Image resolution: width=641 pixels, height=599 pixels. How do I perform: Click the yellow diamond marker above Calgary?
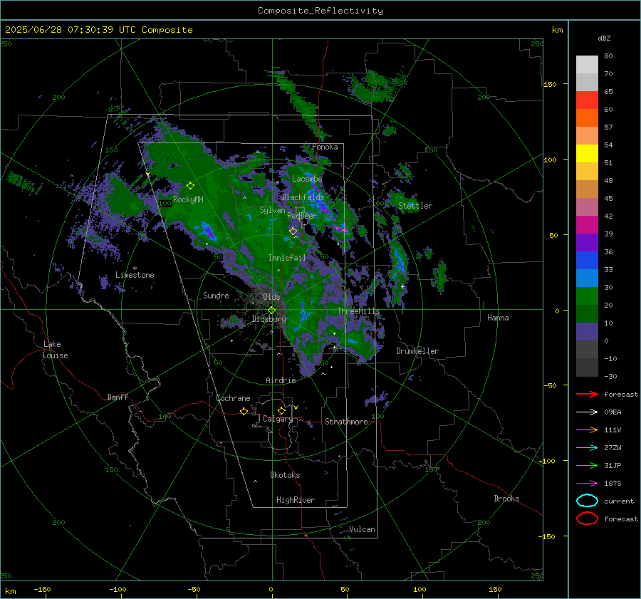pyautogui.click(x=281, y=410)
